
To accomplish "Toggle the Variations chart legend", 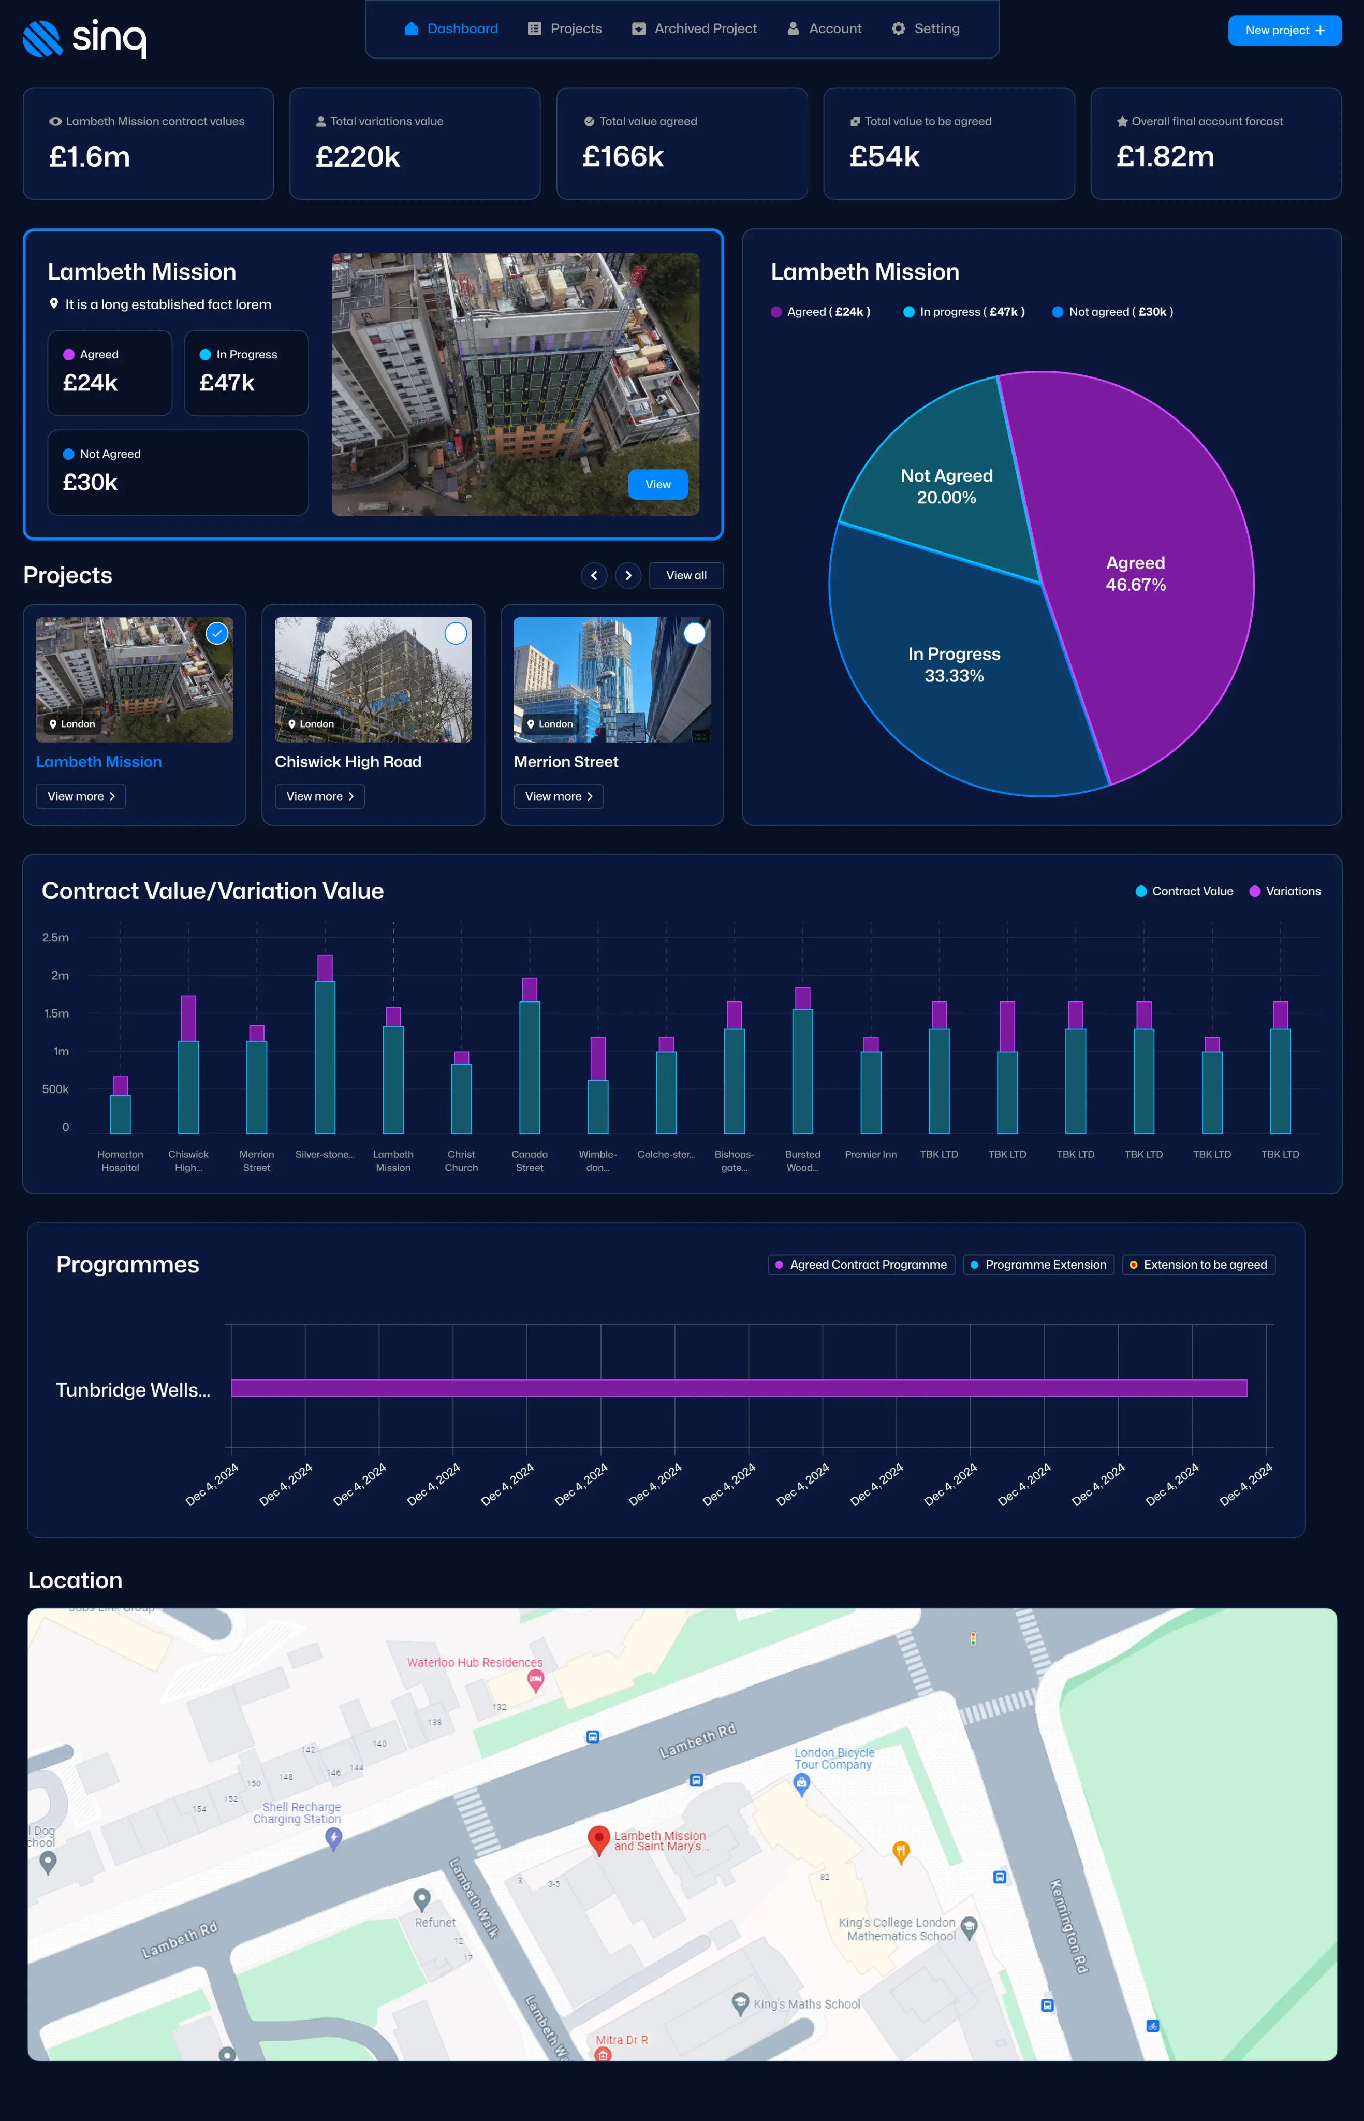I will (1285, 891).
